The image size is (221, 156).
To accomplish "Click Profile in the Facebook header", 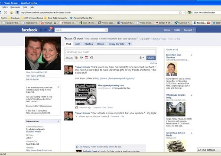I will tap(177, 30).
